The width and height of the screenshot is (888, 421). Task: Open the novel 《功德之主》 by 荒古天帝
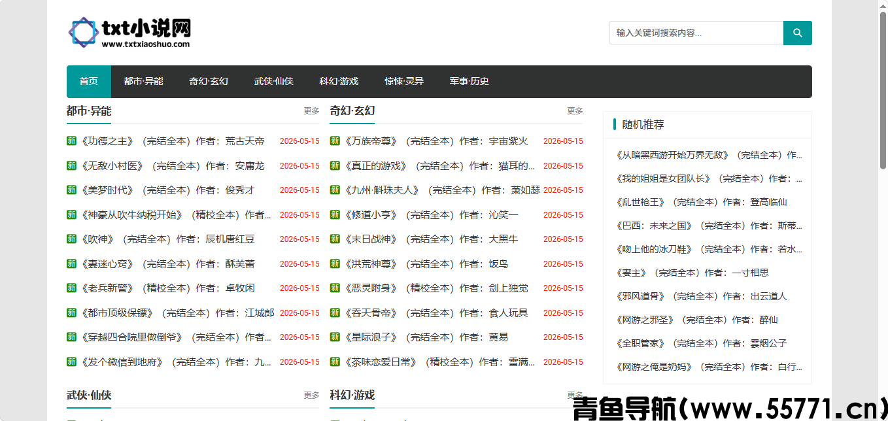[x=172, y=141]
